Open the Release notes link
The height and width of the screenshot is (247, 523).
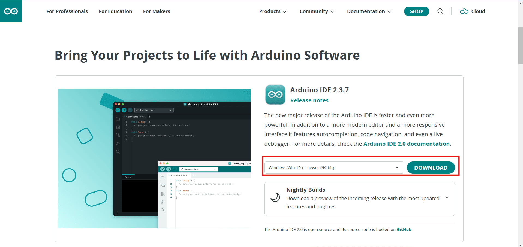309,100
